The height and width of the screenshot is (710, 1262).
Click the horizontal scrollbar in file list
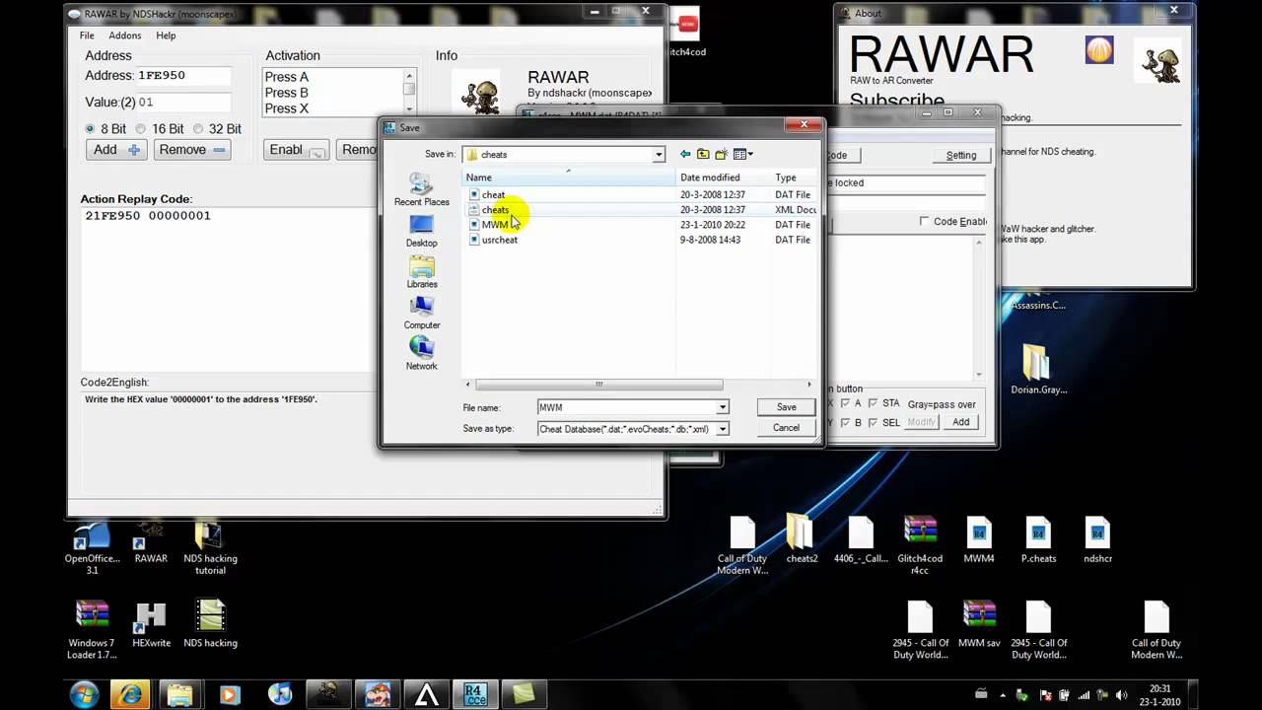pyautogui.click(x=598, y=385)
